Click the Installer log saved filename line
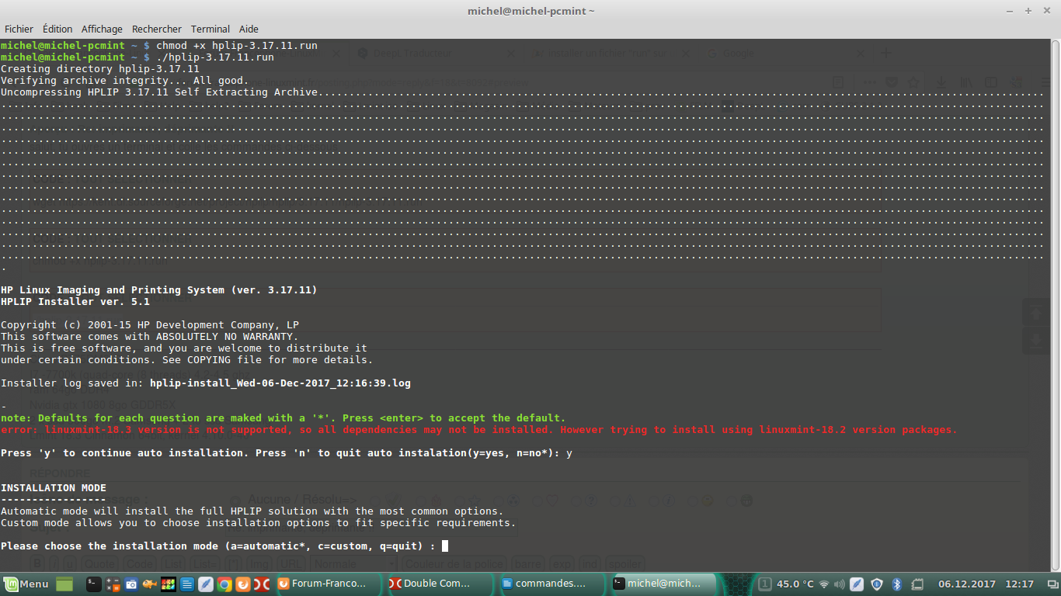Image resolution: width=1061 pixels, height=596 pixels. click(x=206, y=383)
